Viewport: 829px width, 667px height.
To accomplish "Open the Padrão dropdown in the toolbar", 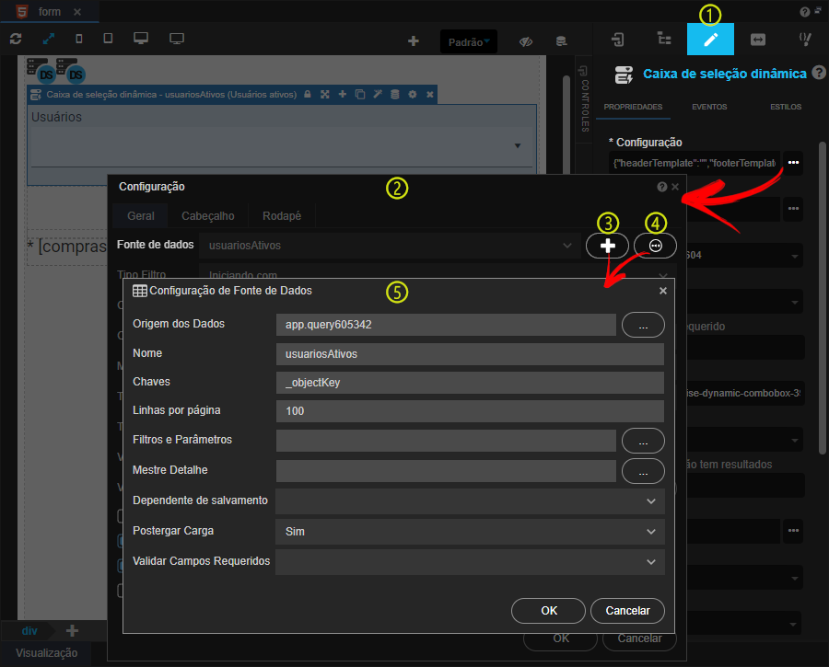I will tap(469, 41).
